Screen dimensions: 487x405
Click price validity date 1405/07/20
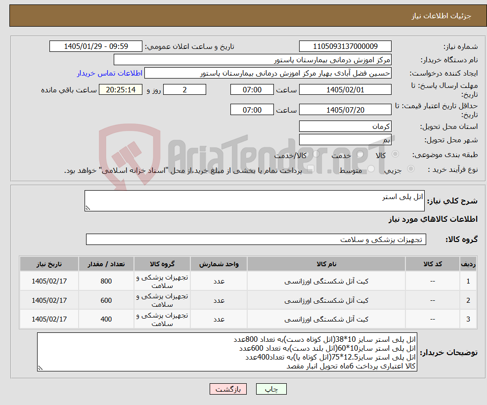(x=345, y=110)
